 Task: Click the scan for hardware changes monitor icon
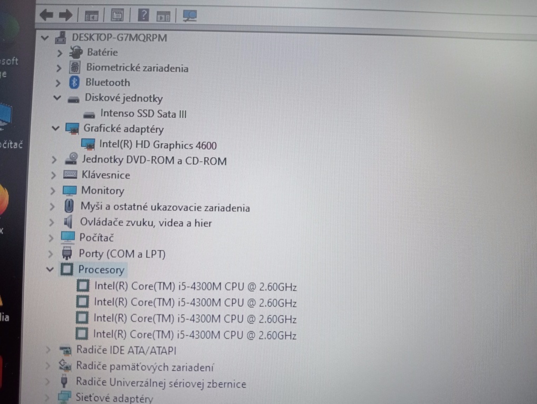click(x=190, y=16)
